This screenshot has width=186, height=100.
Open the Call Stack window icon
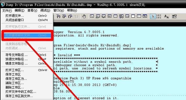click(121, 16)
